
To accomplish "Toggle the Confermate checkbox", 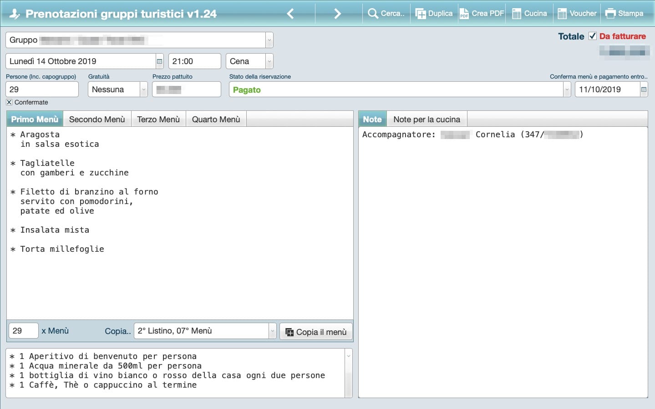I will point(9,102).
